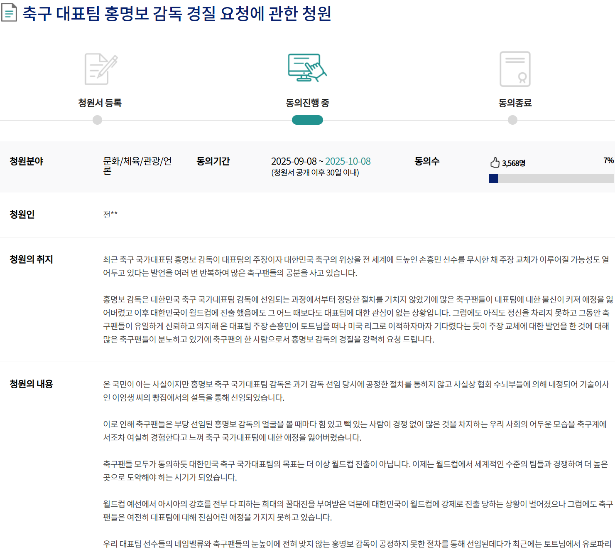
Task: Click the 7% percentage label
Action: click(x=608, y=160)
